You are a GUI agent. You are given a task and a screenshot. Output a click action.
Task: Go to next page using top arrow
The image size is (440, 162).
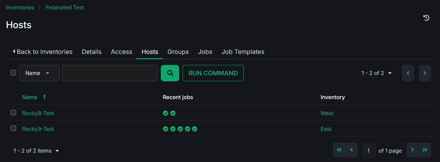coord(425,73)
